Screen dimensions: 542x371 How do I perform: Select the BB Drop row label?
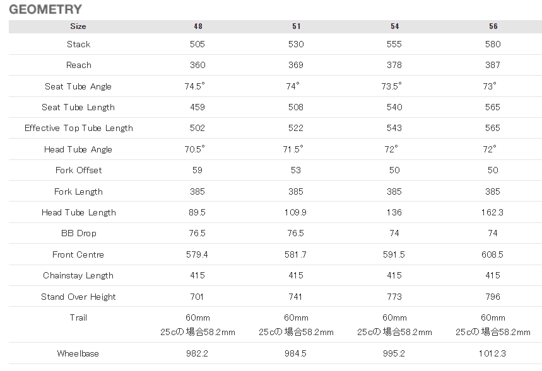[78, 233]
